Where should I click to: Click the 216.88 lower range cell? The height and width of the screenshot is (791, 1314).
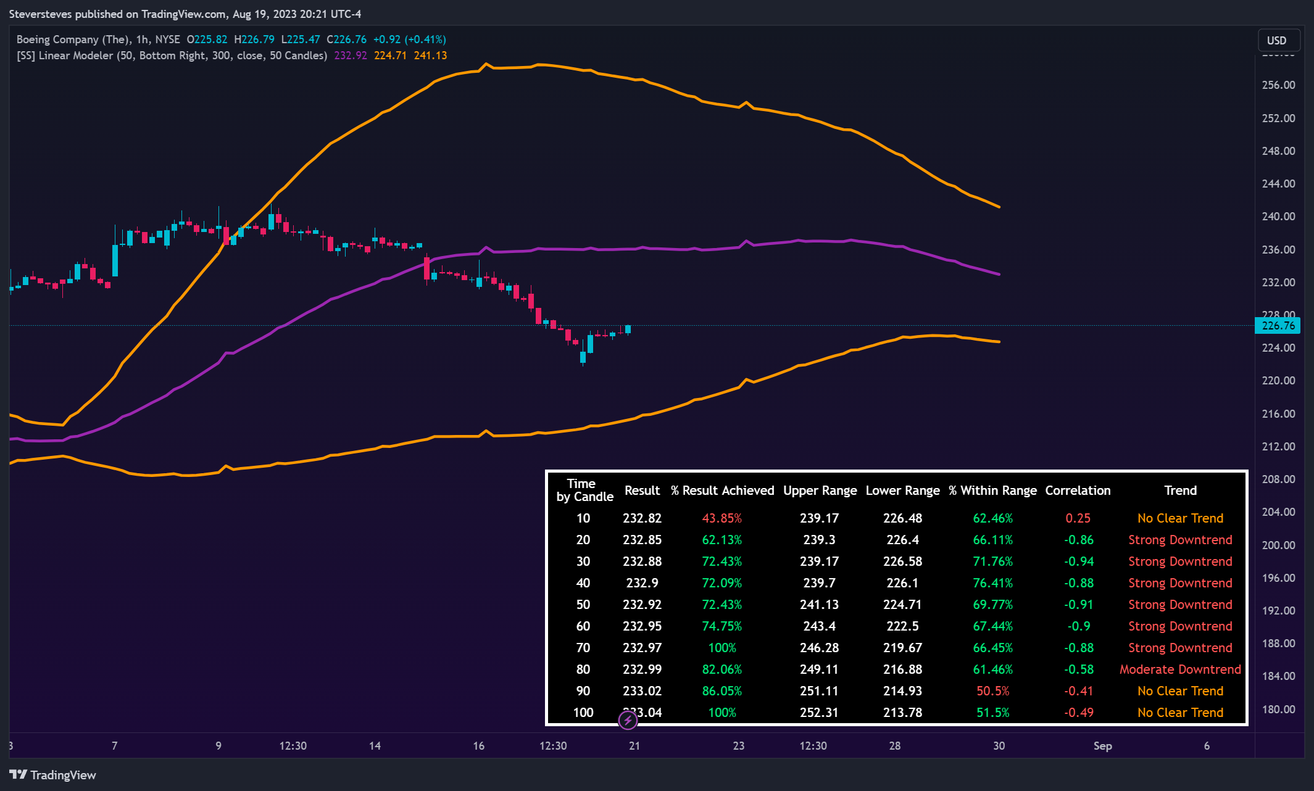[x=902, y=669]
